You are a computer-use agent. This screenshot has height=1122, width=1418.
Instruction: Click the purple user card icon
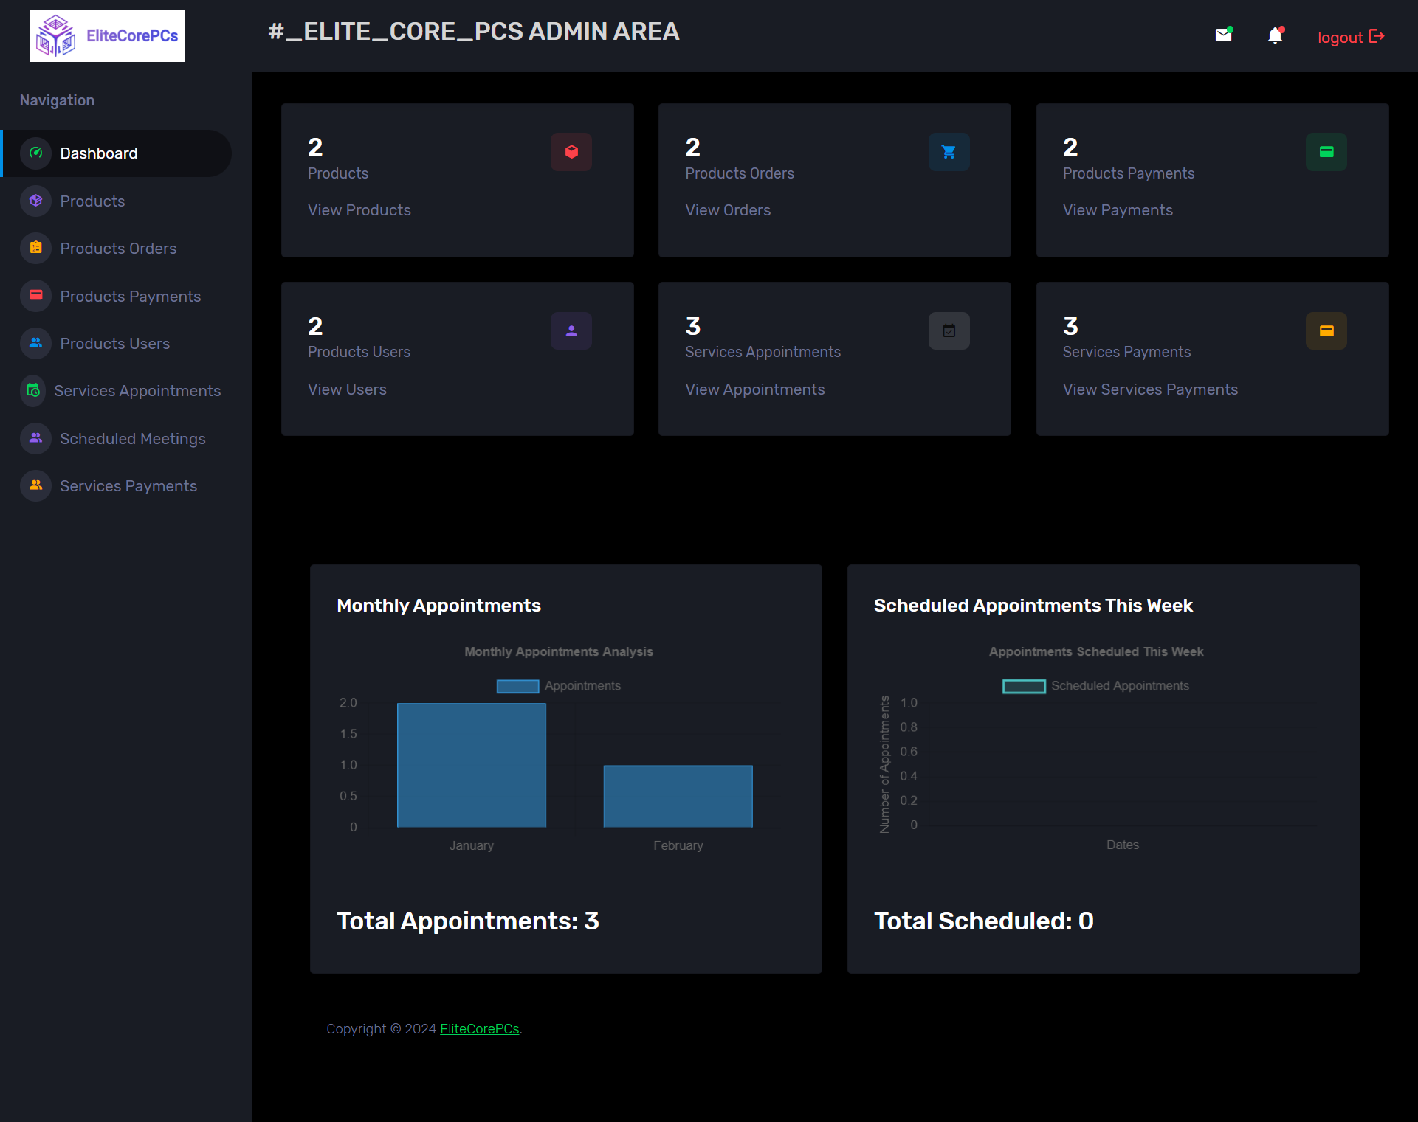pyautogui.click(x=571, y=331)
